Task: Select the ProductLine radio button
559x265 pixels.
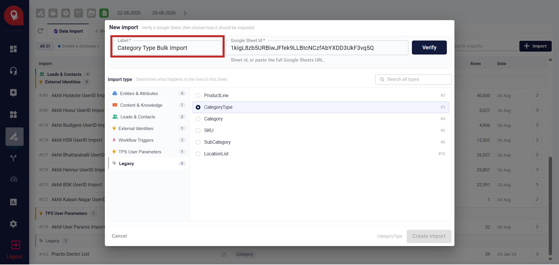Action: coord(198,96)
